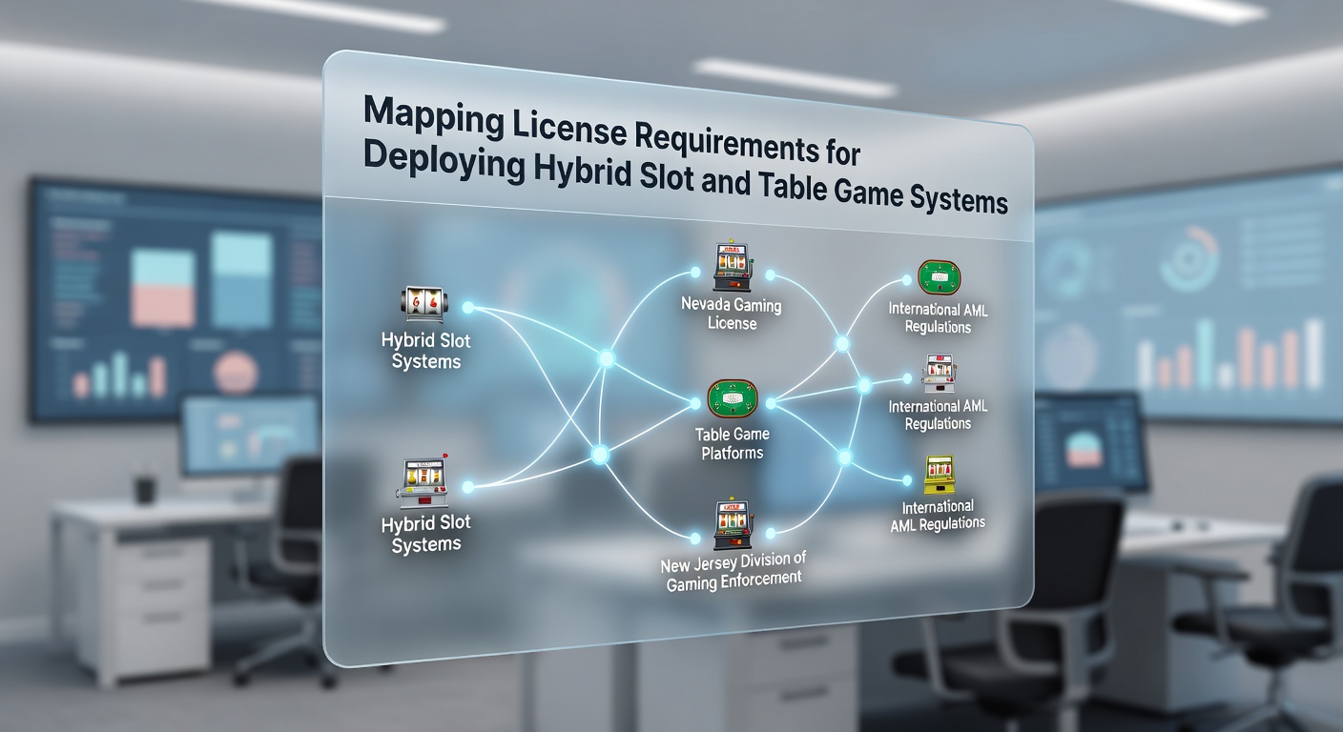The width and height of the screenshot is (1343, 732).
Task: Click "New Jersey Division of Gaming Enforcement" label
Action: 732,572
